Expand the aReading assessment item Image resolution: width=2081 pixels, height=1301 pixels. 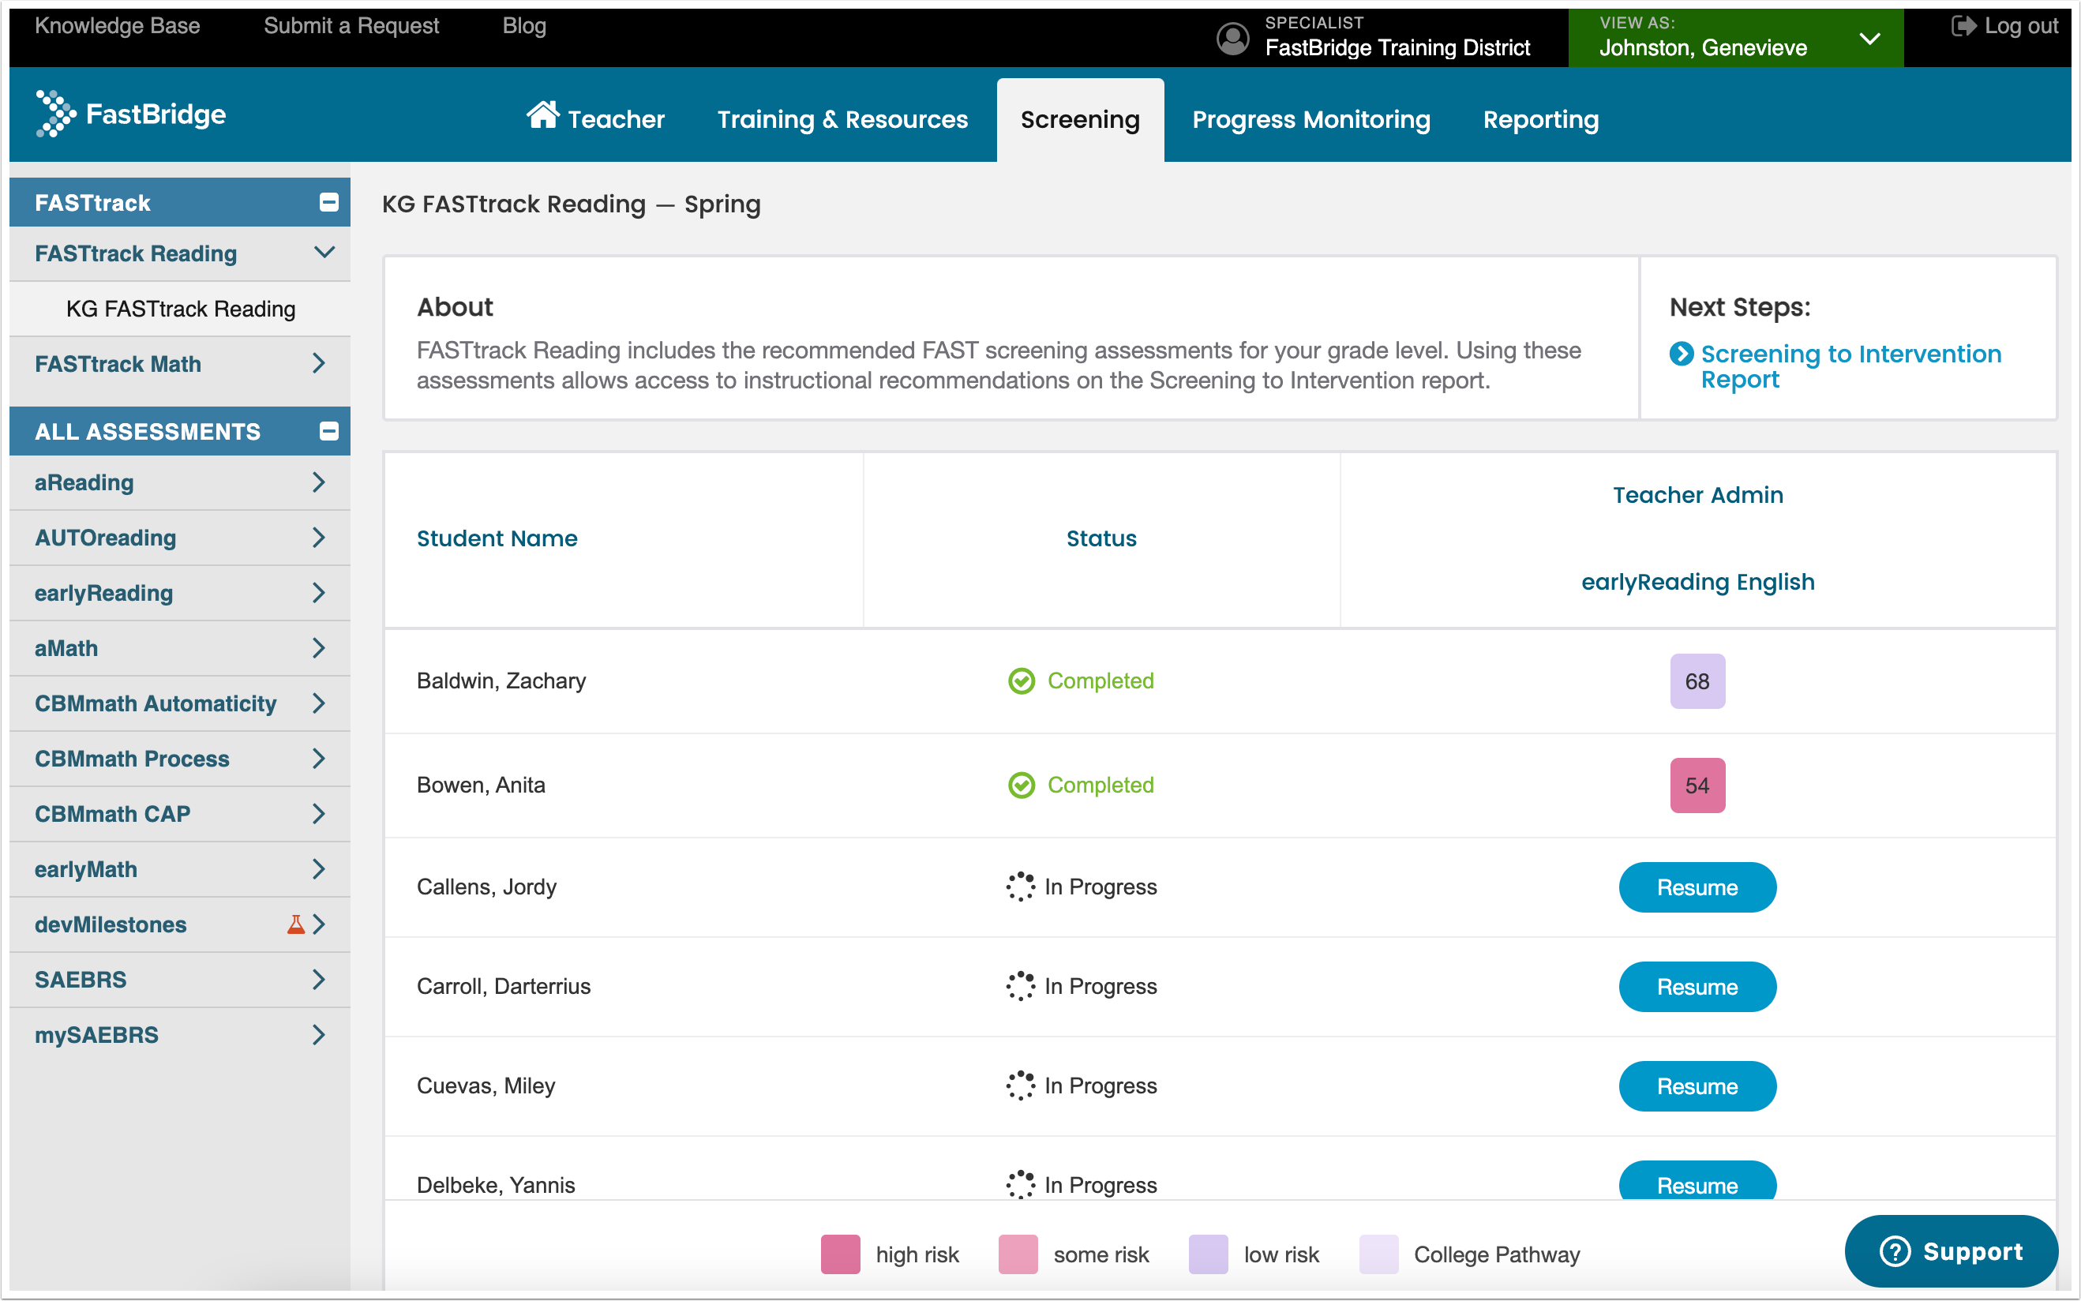coord(180,482)
